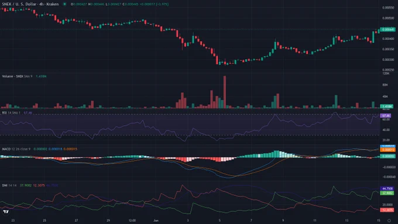Select the RSI 14 SMA indicator label
Screen dimensions: 398x224
11,113
